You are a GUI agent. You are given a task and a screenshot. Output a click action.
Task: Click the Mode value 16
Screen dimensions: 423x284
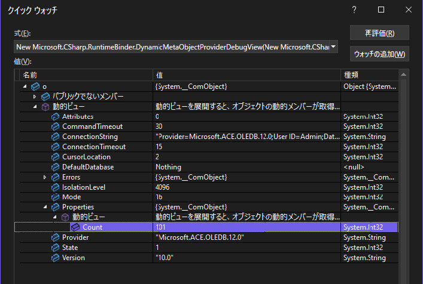point(159,197)
